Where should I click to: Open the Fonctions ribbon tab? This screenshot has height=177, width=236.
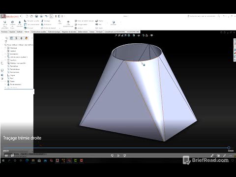click(4, 32)
